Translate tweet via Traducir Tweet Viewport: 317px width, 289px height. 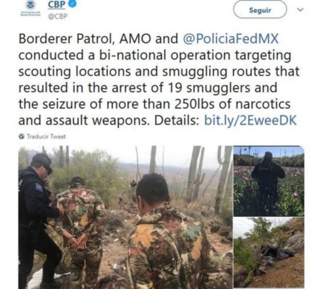tap(46, 136)
